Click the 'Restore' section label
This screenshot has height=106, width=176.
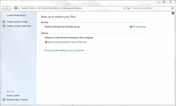pos(45,33)
